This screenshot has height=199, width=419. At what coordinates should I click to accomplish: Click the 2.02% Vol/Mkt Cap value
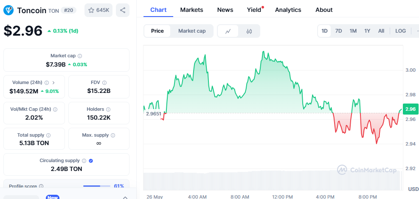click(34, 118)
